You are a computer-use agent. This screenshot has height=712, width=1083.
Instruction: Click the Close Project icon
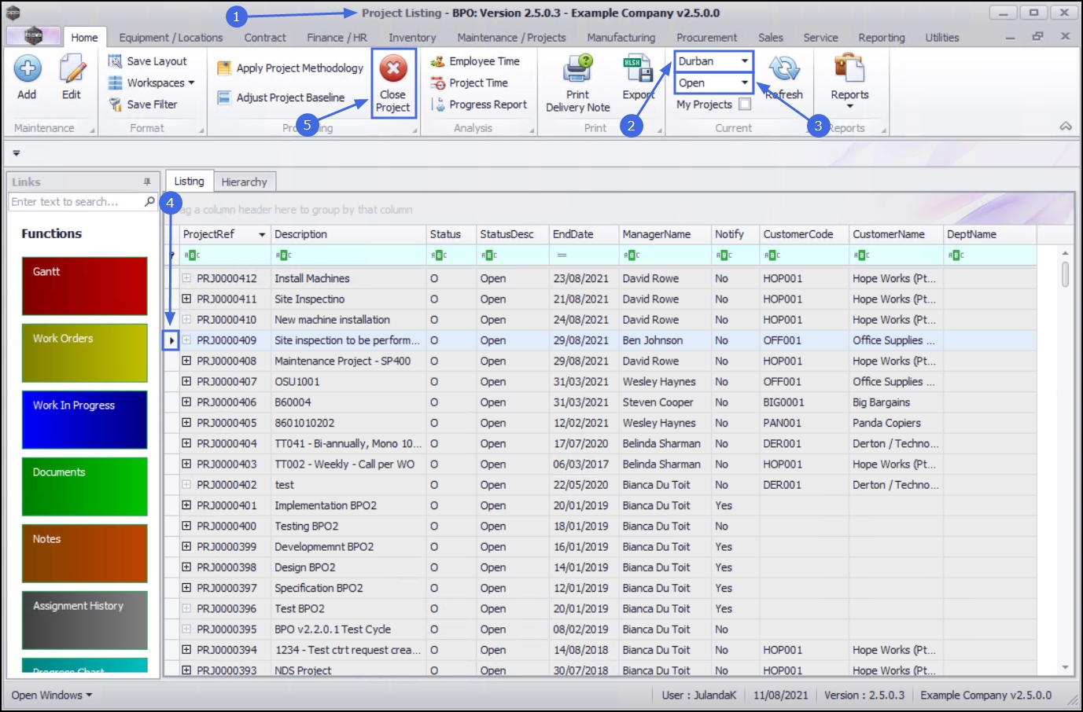click(392, 70)
